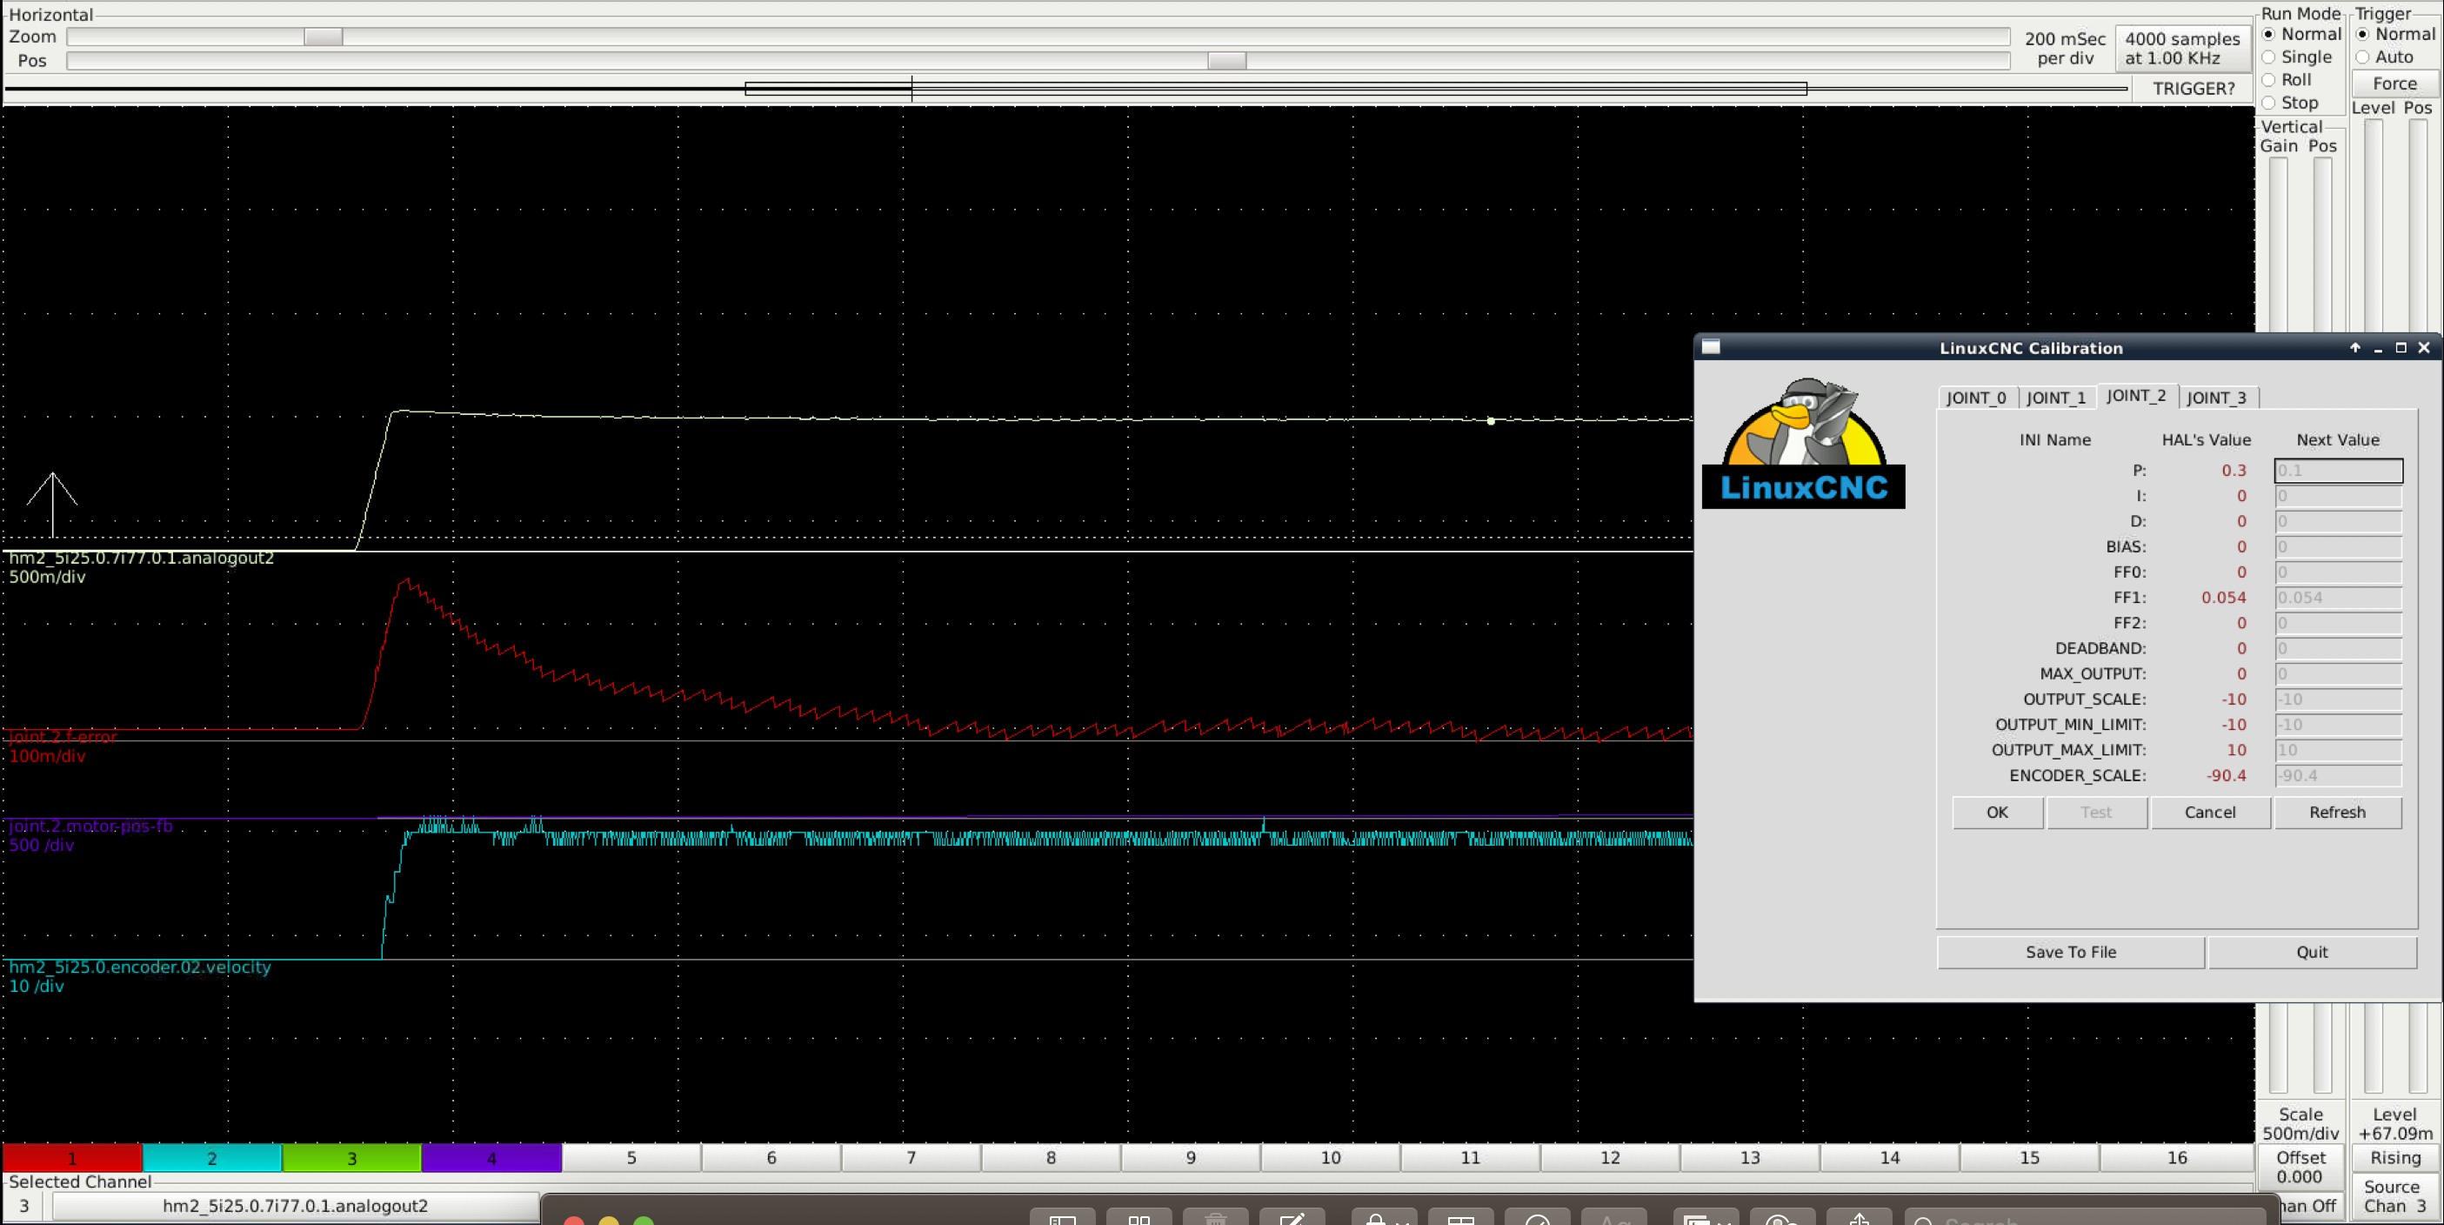This screenshot has width=2444, height=1225.
Task: Click the OUTPUT_SCALE next value field
Action: point(2338,700)
